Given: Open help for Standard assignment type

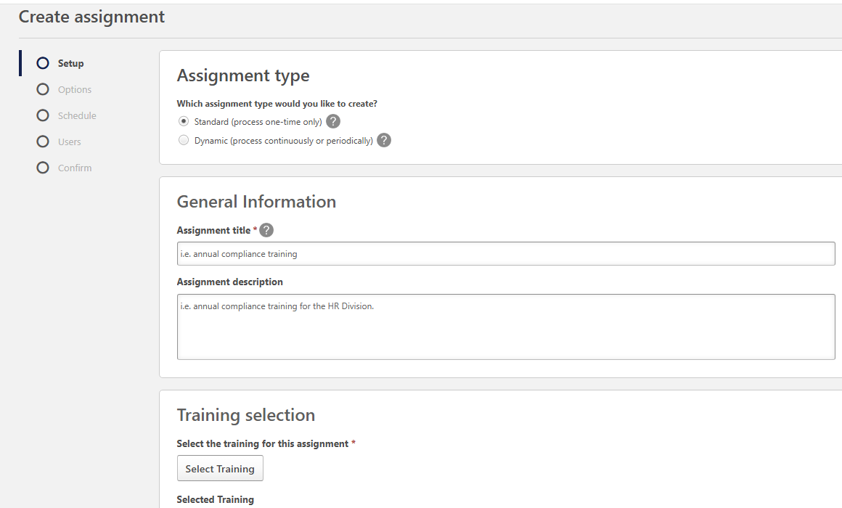Looking at the screenshot, I should [333, 121].
